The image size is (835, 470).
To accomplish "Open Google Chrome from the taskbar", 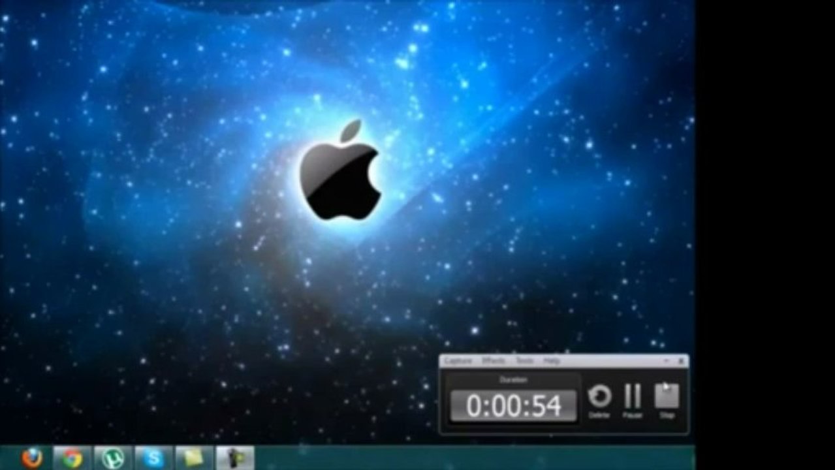I will coord(72,458).
